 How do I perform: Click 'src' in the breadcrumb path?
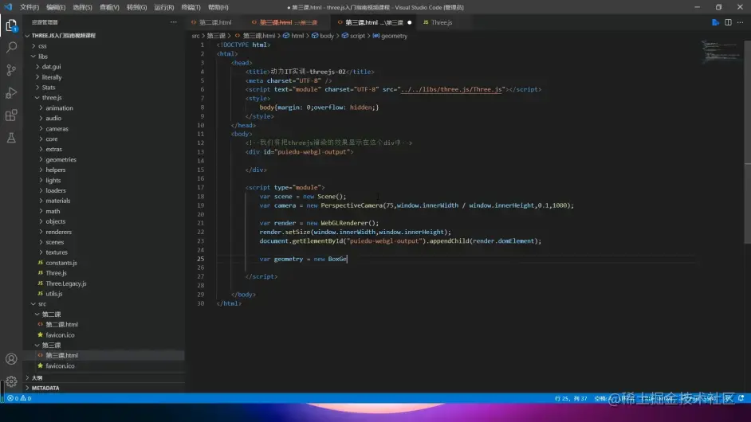[x=195, y=36]
